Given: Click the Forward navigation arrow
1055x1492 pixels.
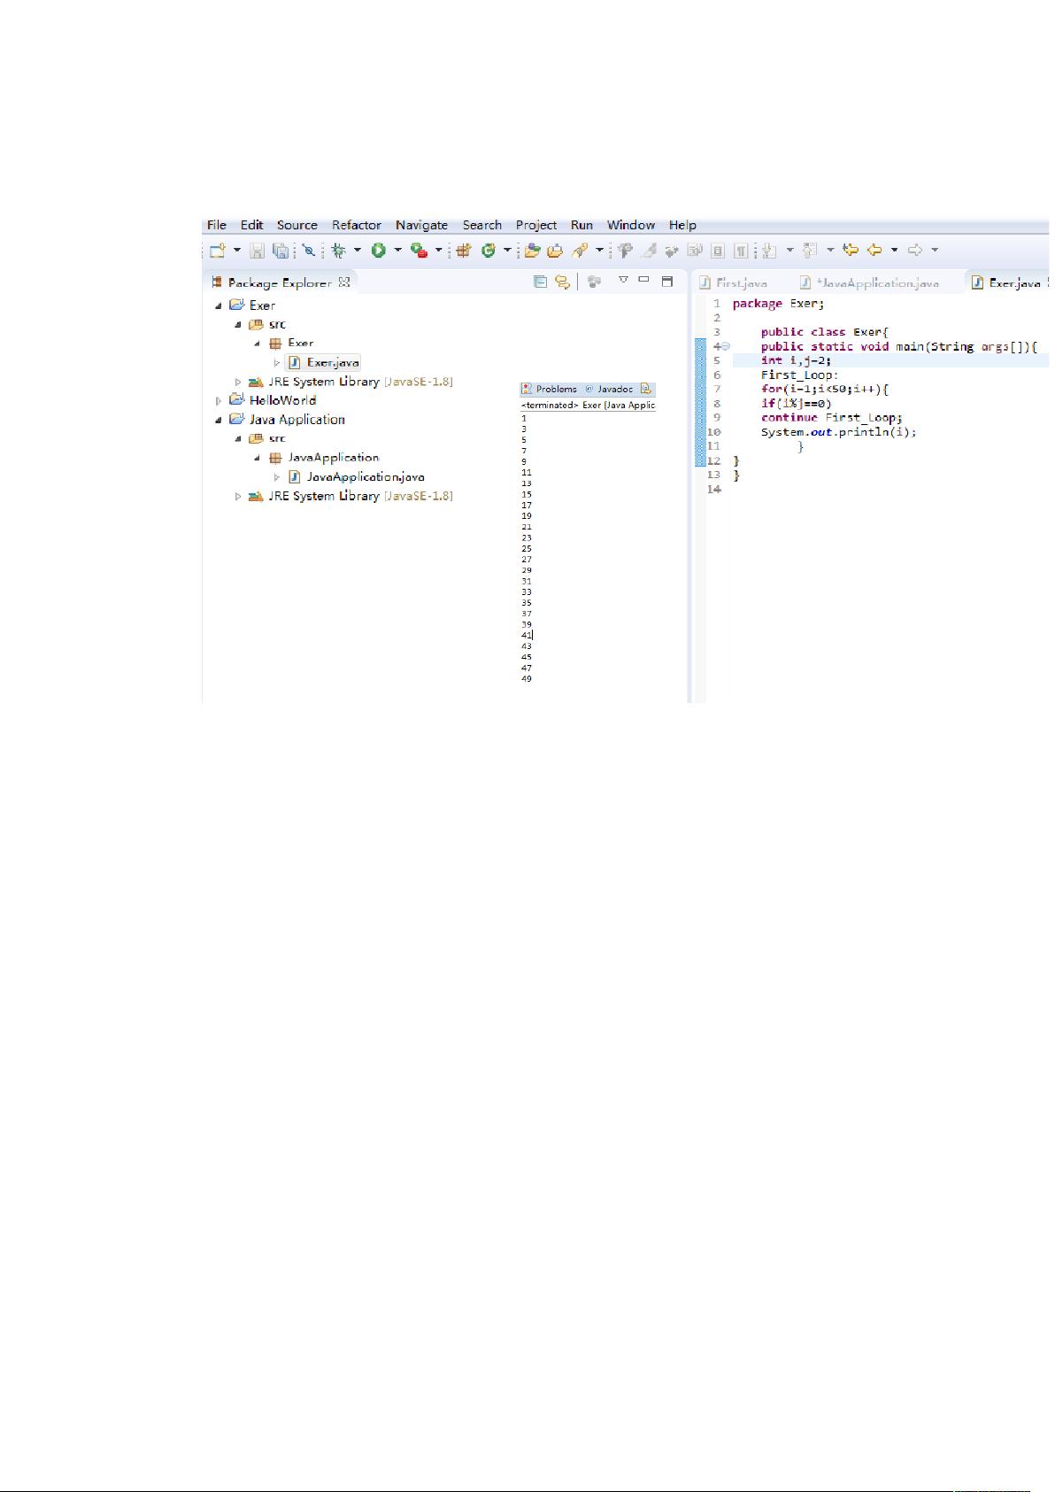Looking at the screenshot, I should pyautogui.click(x=914, y=251).
